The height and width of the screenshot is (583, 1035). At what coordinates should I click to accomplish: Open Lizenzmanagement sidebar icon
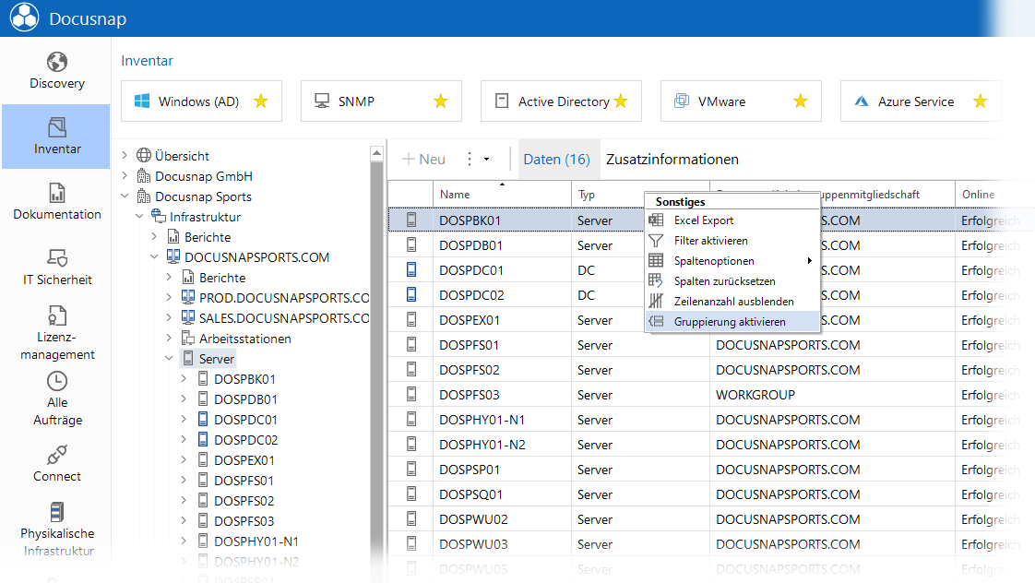point(57,315)
